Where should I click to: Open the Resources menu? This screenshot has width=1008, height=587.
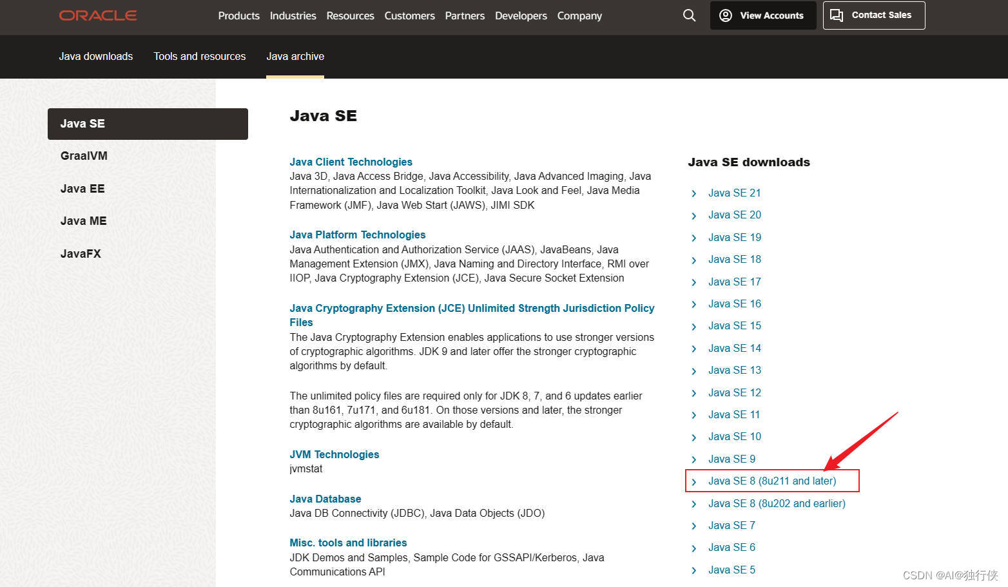pyautogui.click(x=350, y=15)
